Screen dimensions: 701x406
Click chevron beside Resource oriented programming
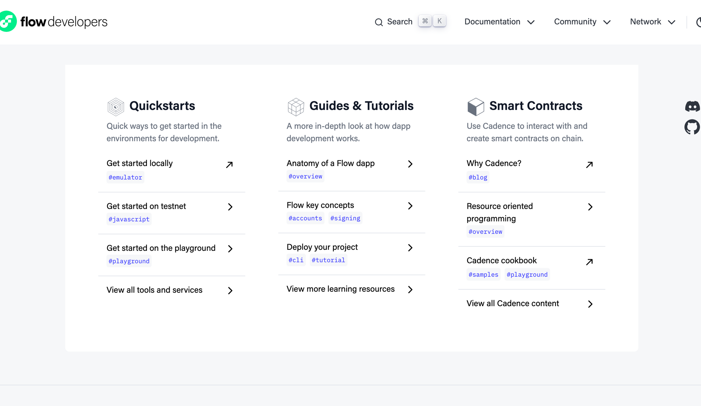(590, 207)
